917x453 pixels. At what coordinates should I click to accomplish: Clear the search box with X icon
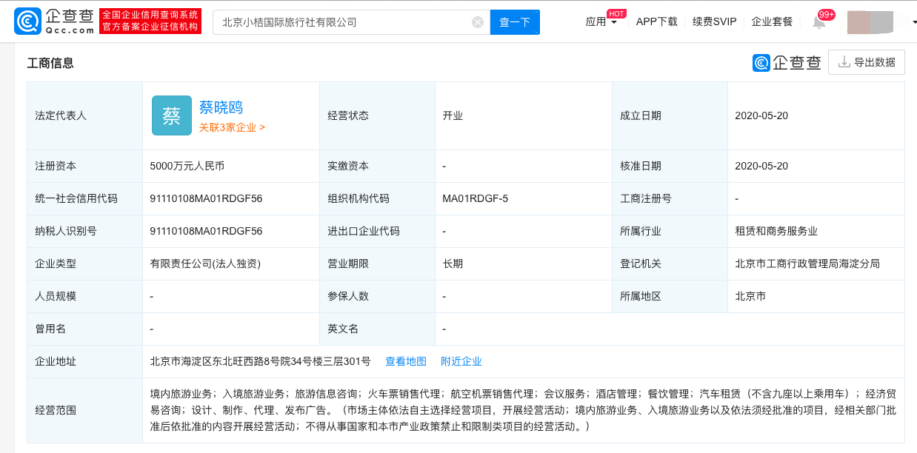pyautogui.click(x=478, y=22)
